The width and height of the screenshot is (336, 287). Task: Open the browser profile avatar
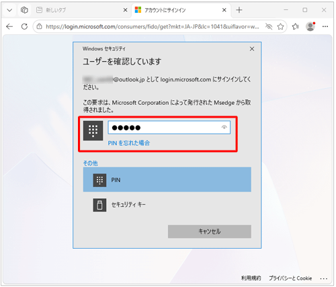(x=310, y=26)
